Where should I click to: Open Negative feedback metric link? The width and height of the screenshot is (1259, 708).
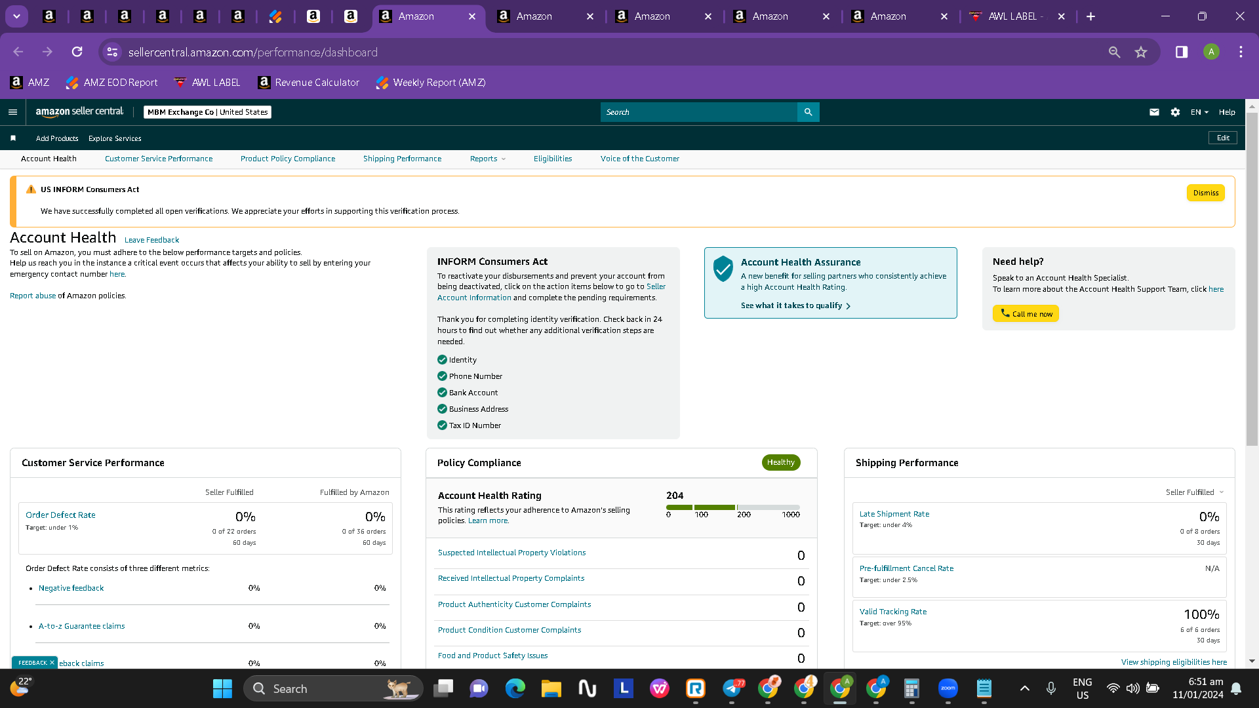coord(71,588)
